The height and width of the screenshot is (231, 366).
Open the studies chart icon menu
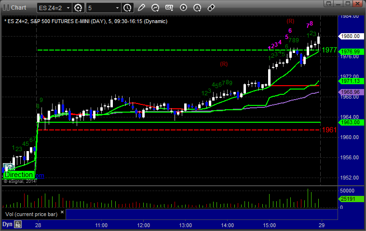[155, 8]
